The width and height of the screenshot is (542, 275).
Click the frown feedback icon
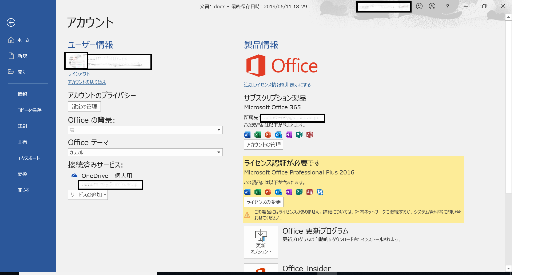(x=432, y=6)
